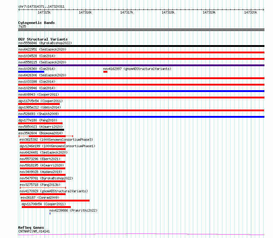Select the long red bar under esv26187
This screenshot has width=273, height=238.
click(55, 201)
